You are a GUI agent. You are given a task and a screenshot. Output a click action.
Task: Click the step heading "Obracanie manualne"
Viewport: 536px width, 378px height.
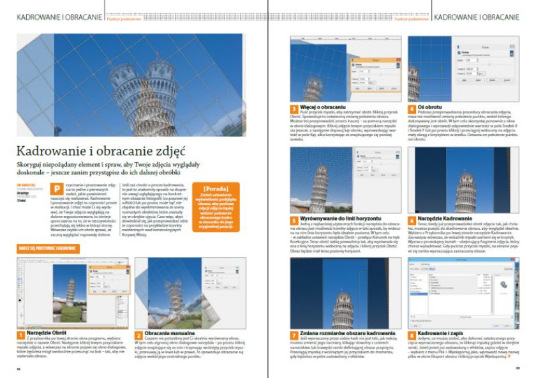(x=170, y=333)
